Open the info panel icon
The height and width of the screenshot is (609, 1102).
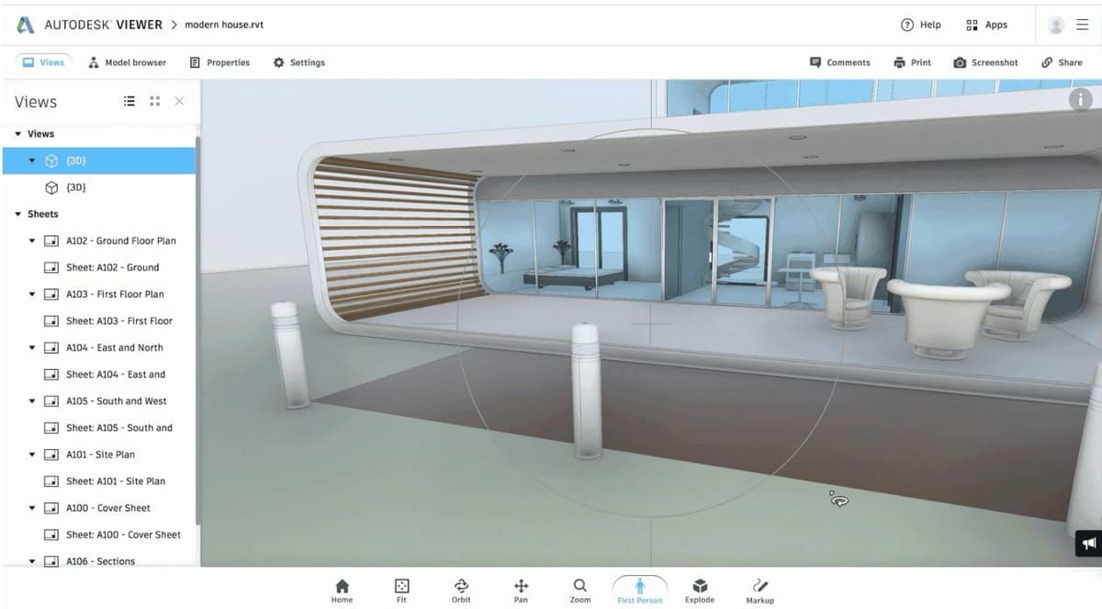1081,100
